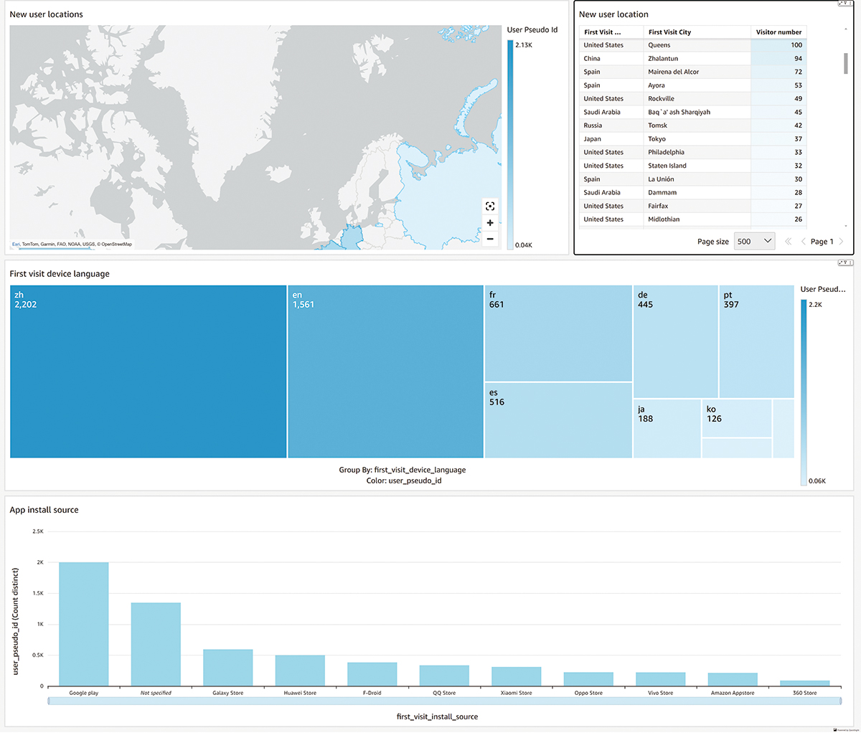
Task: Select the en 1,561 treemap block
Action: tap(385, 371)
